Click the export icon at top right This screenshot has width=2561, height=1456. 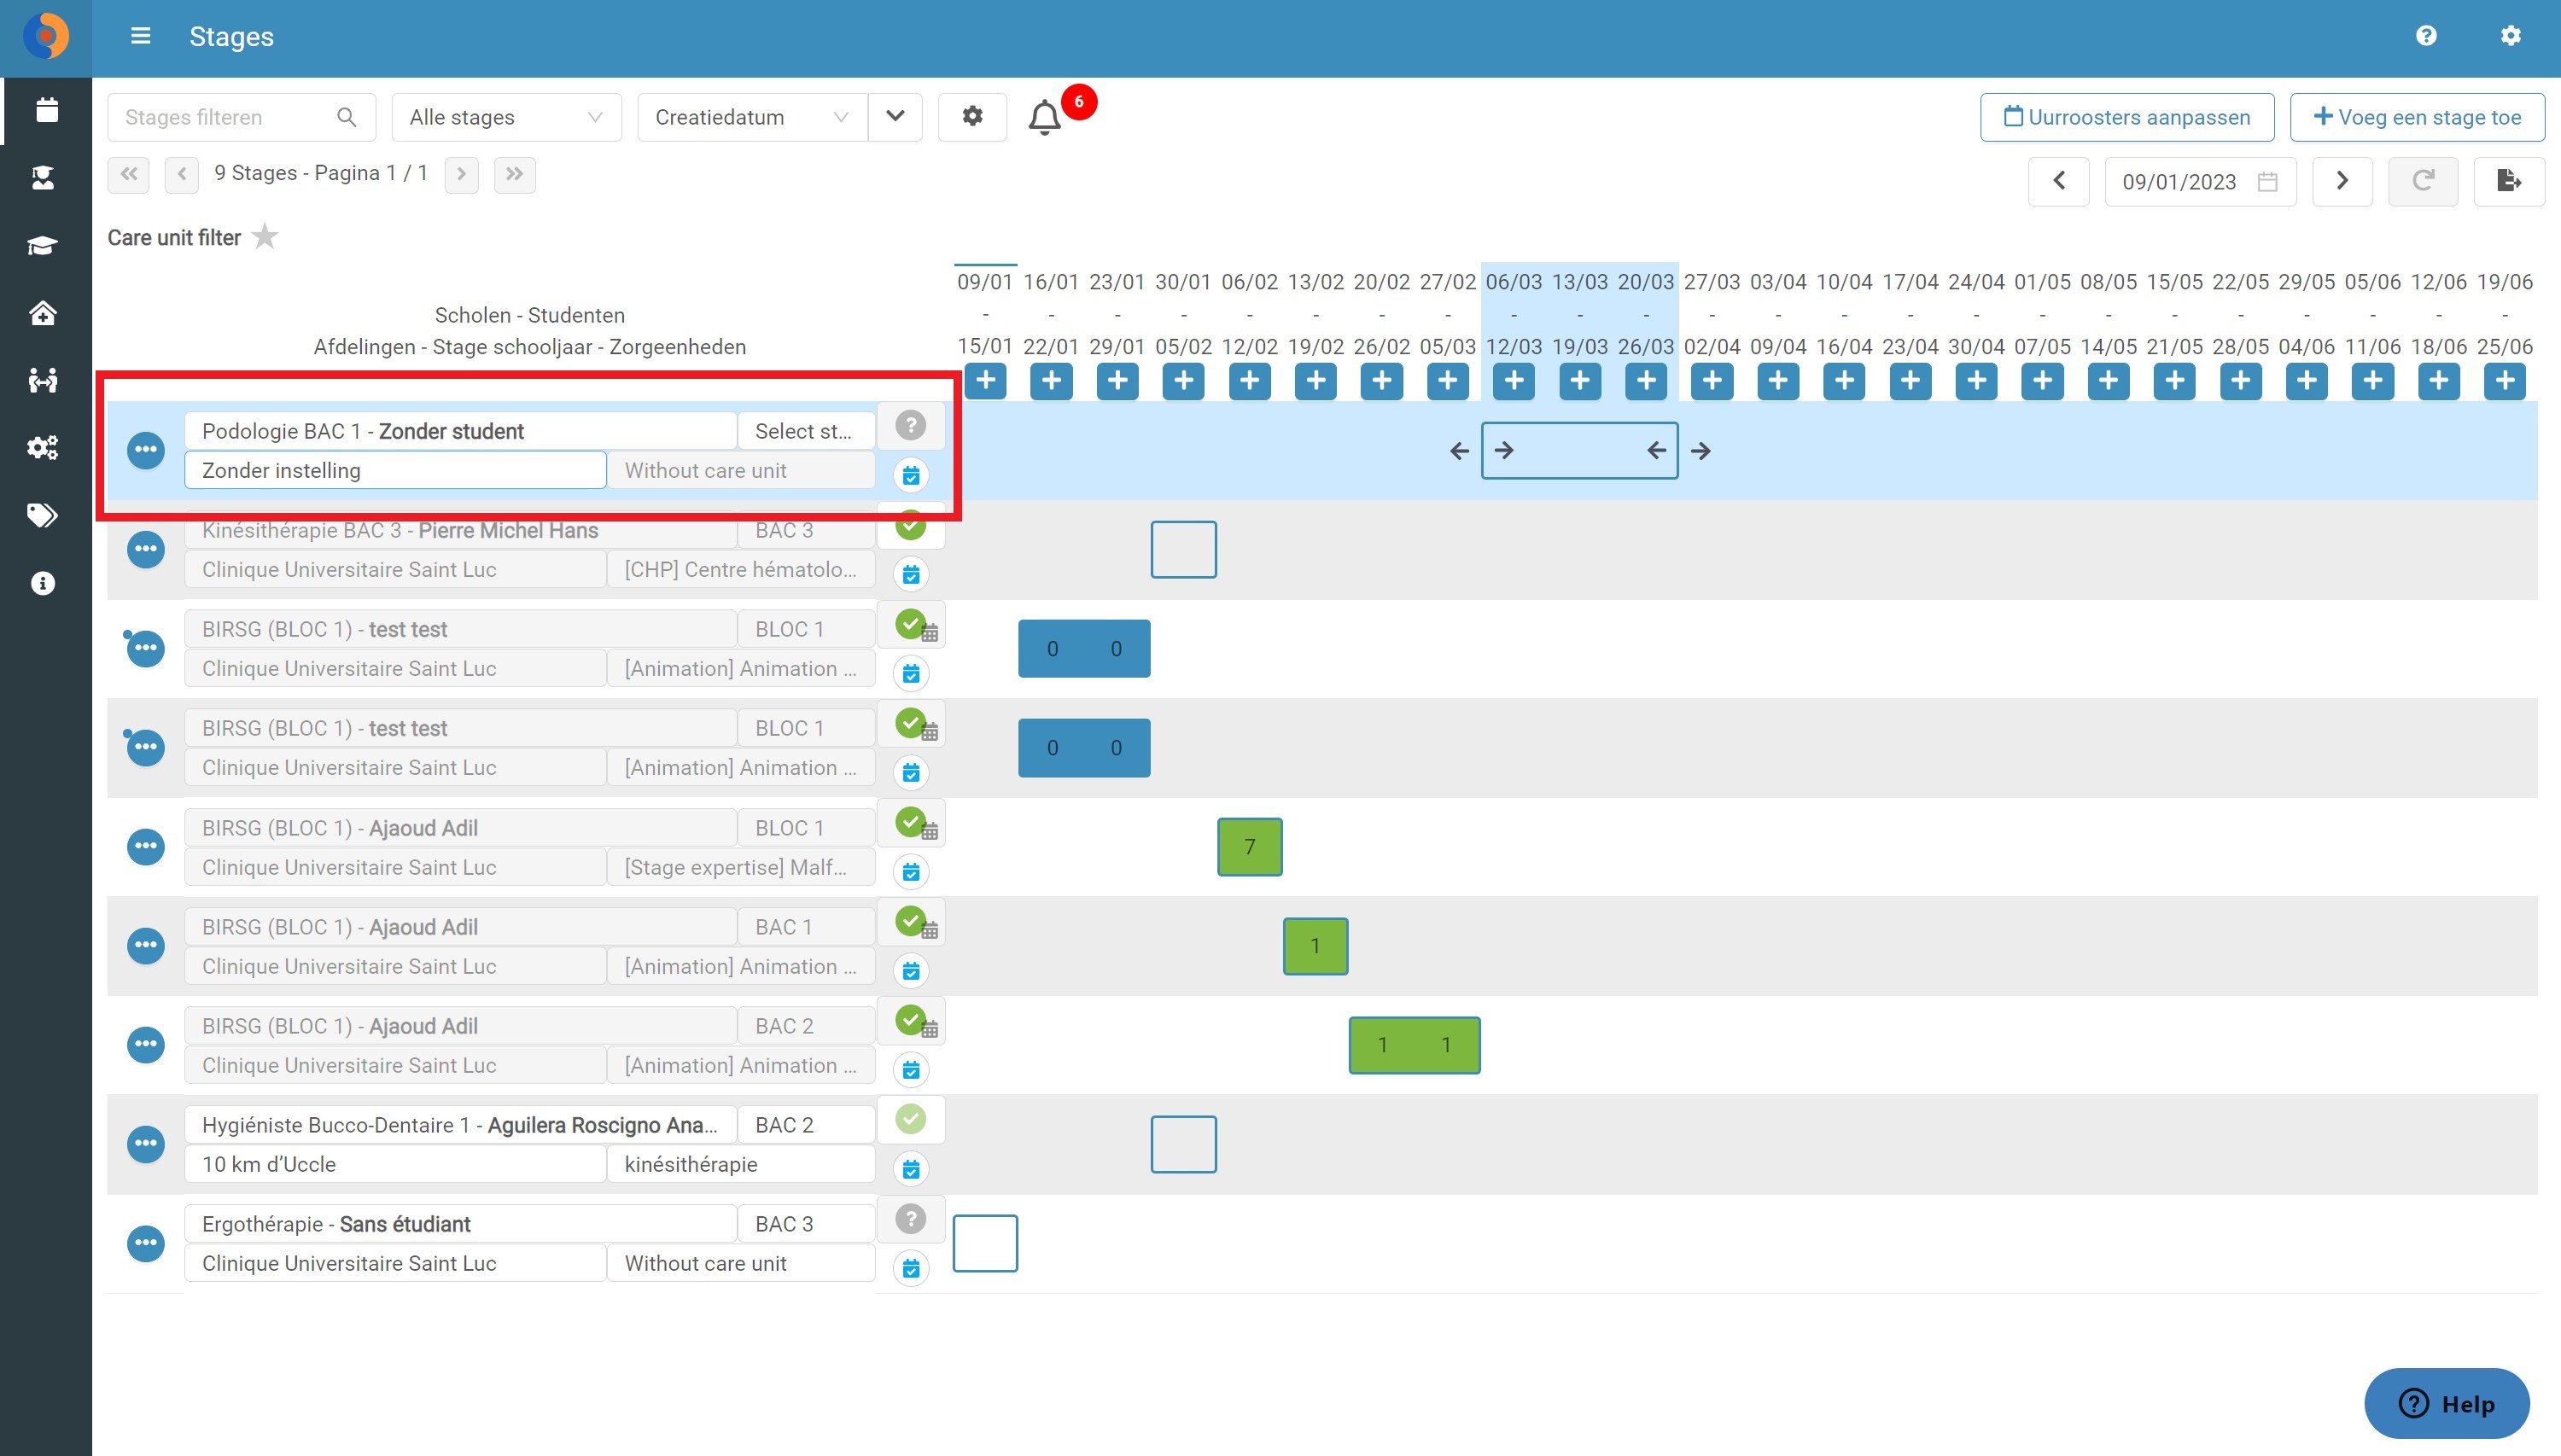pyautogui.click(x=2509, y=181)
